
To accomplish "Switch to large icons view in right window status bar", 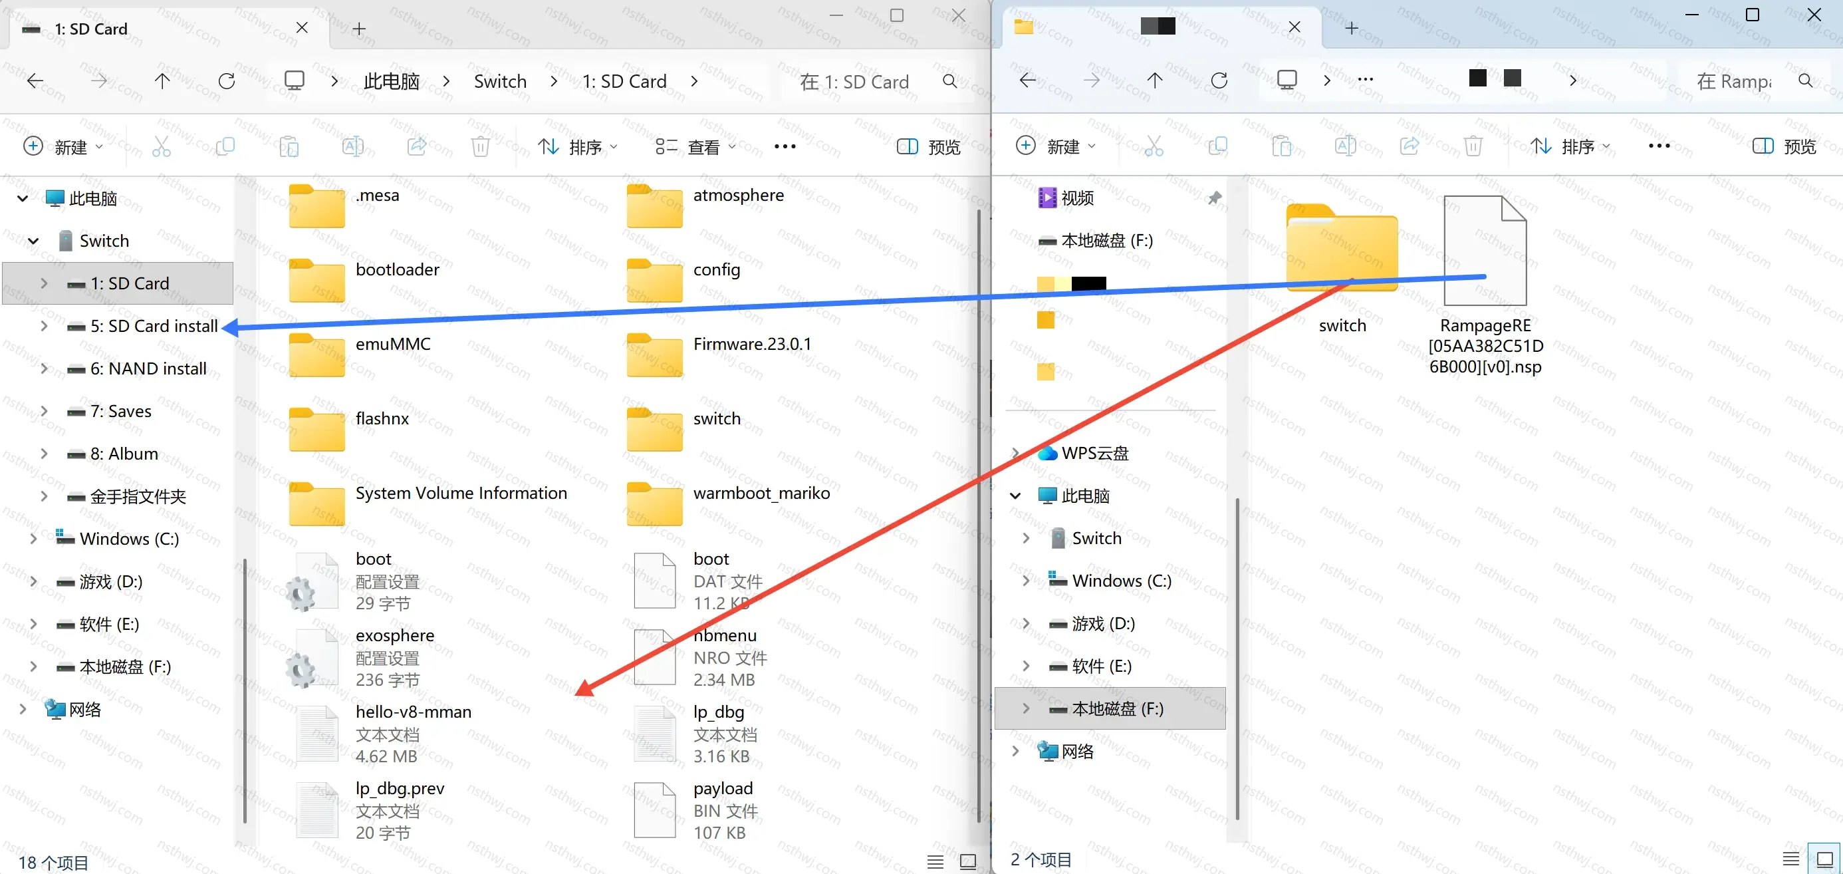I will click(1824, 859).
